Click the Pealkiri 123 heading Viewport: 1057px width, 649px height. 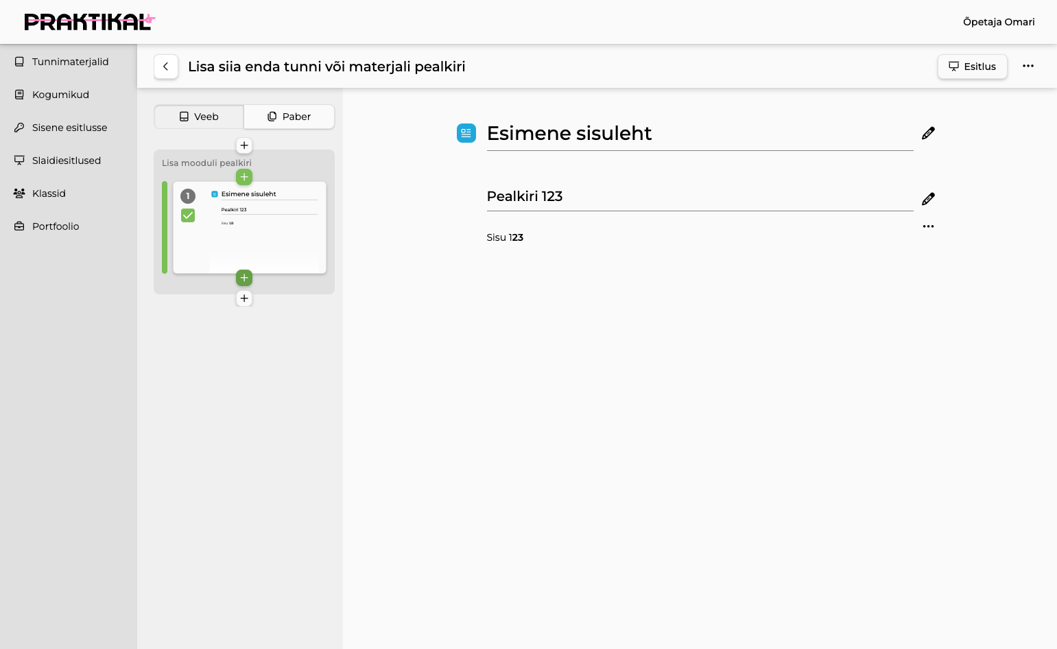click(525, 196)
